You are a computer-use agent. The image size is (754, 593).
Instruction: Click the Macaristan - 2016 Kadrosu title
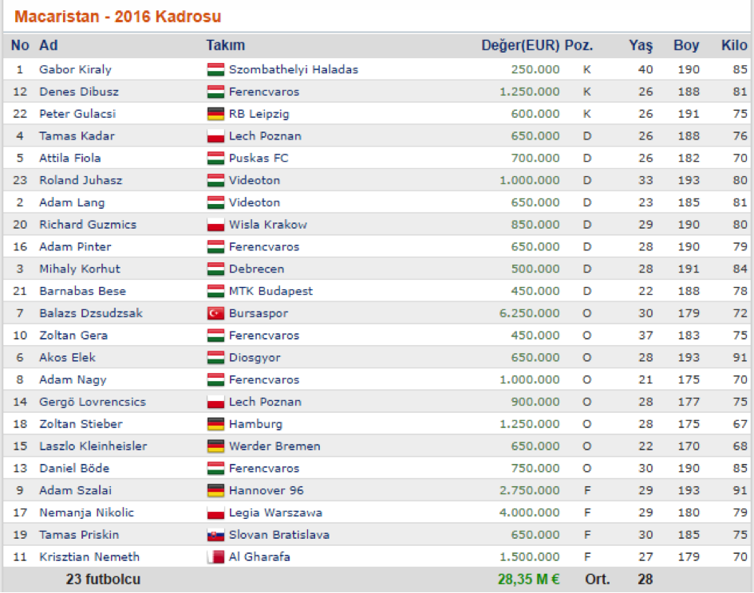(x=118, y=16)
